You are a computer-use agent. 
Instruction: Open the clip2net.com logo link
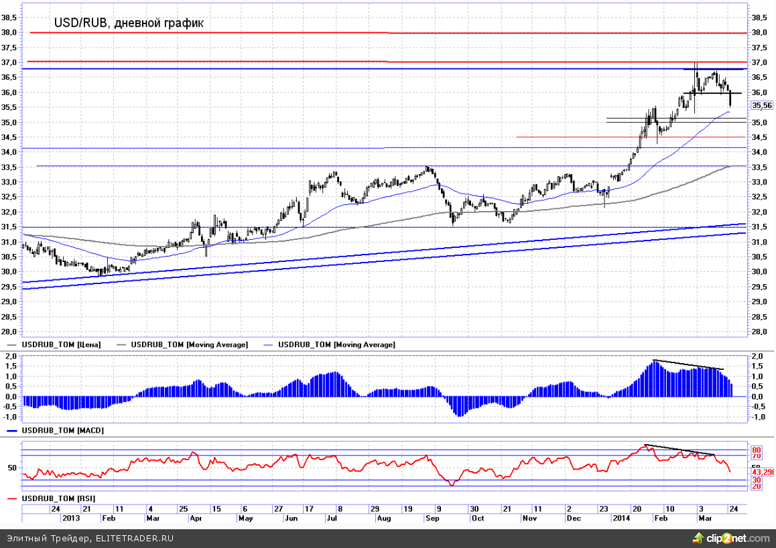[x=738, y=538]
